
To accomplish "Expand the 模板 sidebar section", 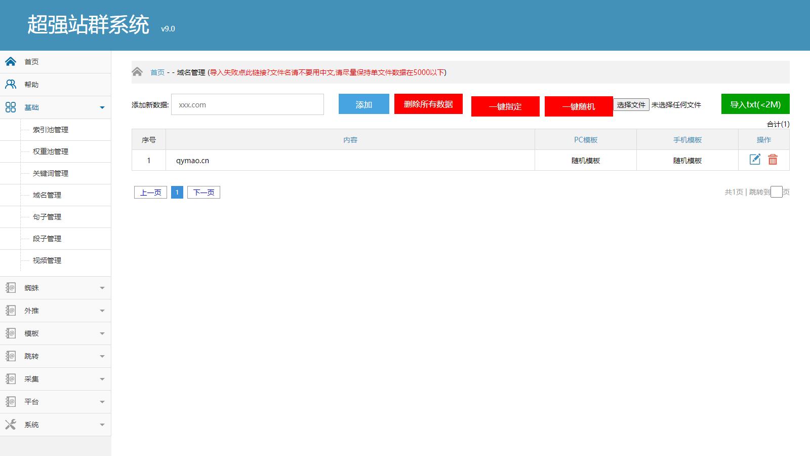I will tap(102, 333).
